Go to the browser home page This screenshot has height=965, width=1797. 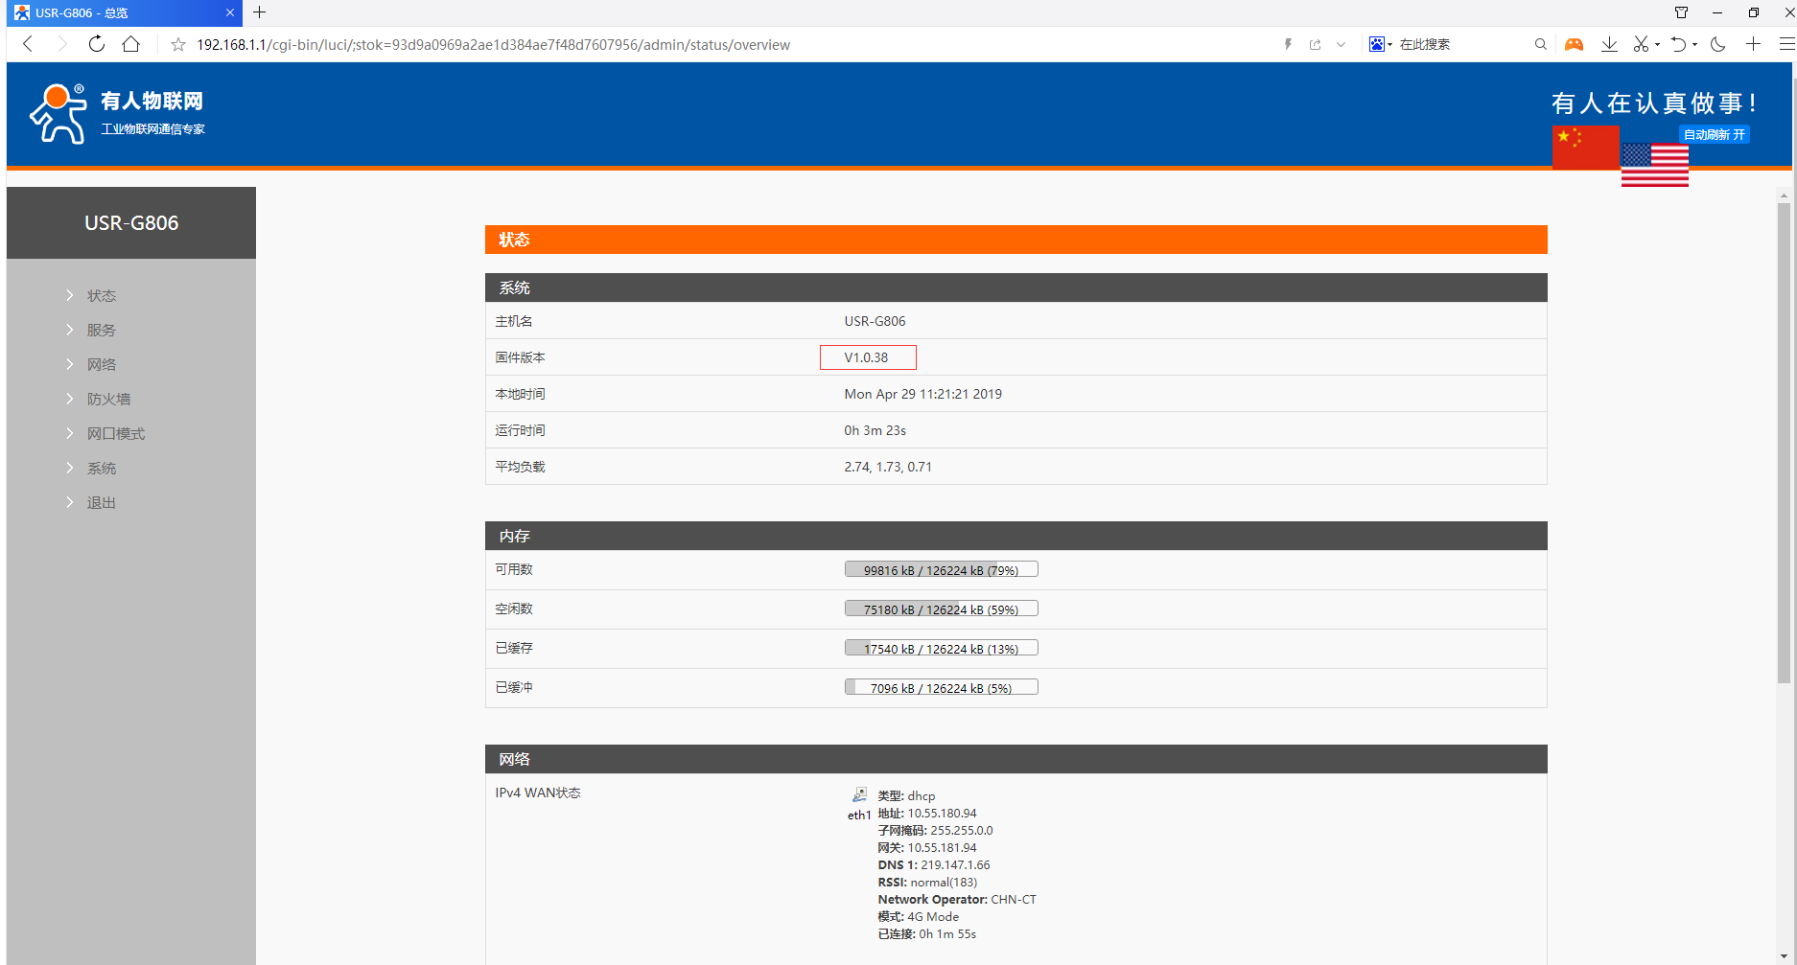pyautogui.click(x=131, y=44)
